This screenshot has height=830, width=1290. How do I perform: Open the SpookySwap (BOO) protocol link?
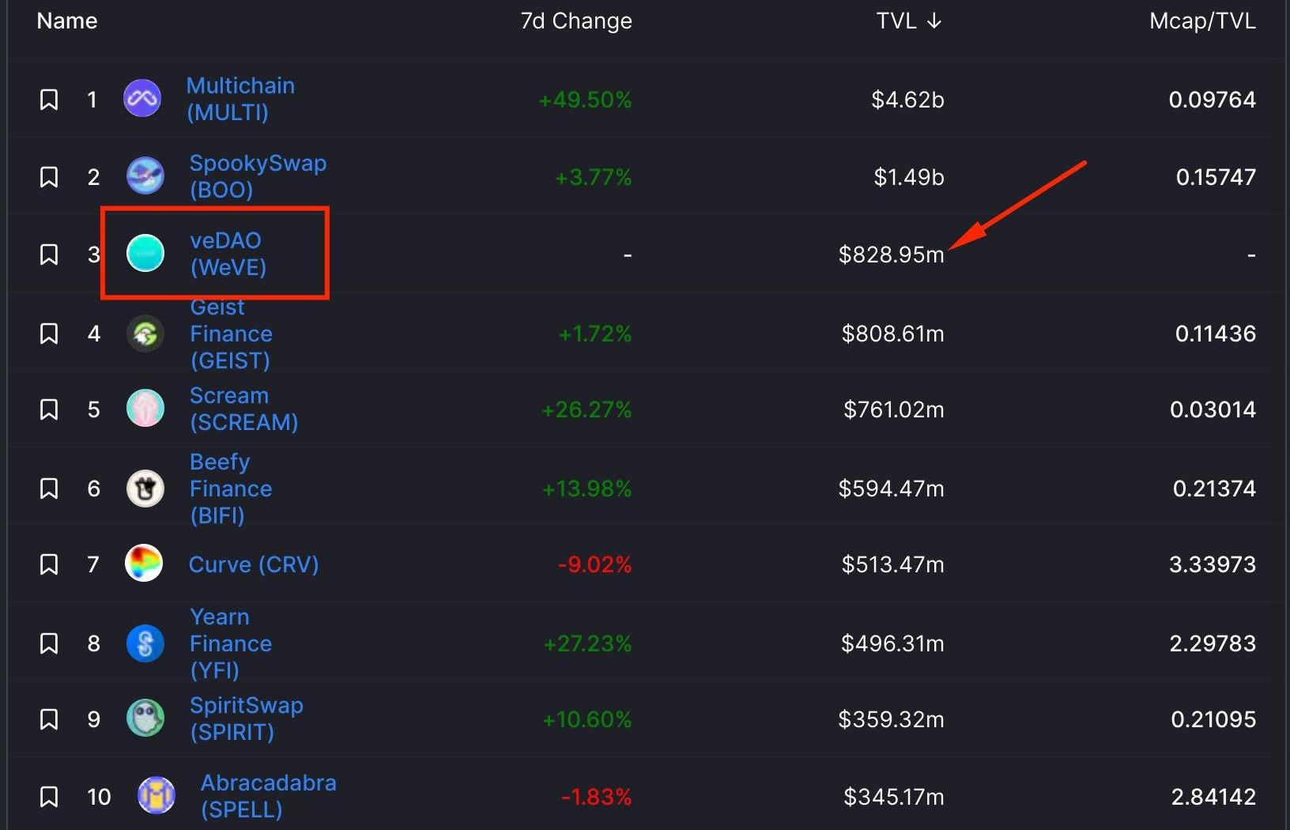[x=258, y=176]
